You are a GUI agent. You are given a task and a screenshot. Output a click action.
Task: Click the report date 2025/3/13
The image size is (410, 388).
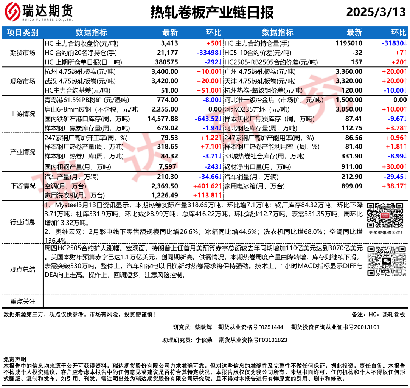tap(376, 12)
